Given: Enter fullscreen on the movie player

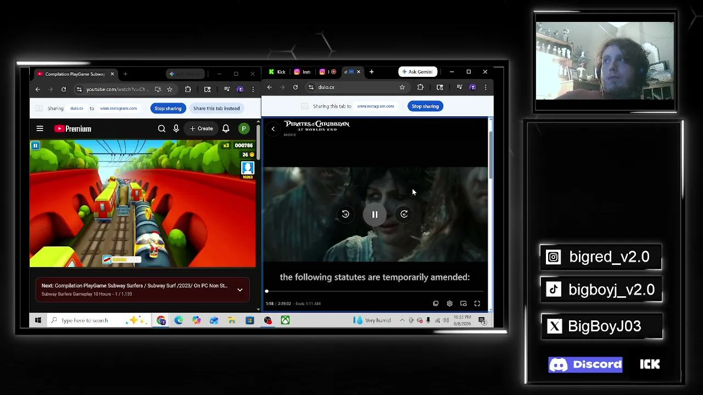Looking at the screenshot, I should tap(477, 303).
